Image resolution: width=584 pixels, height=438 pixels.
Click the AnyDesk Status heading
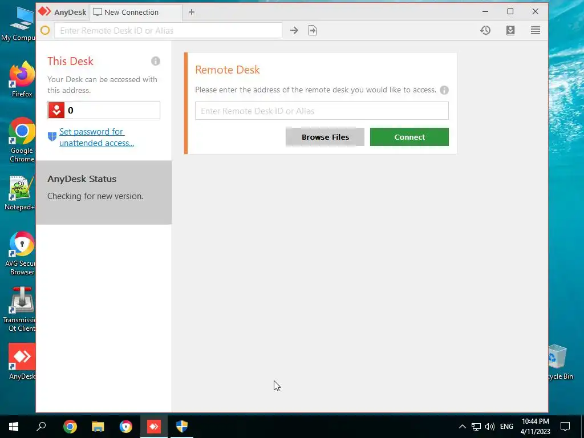[82, 179]
